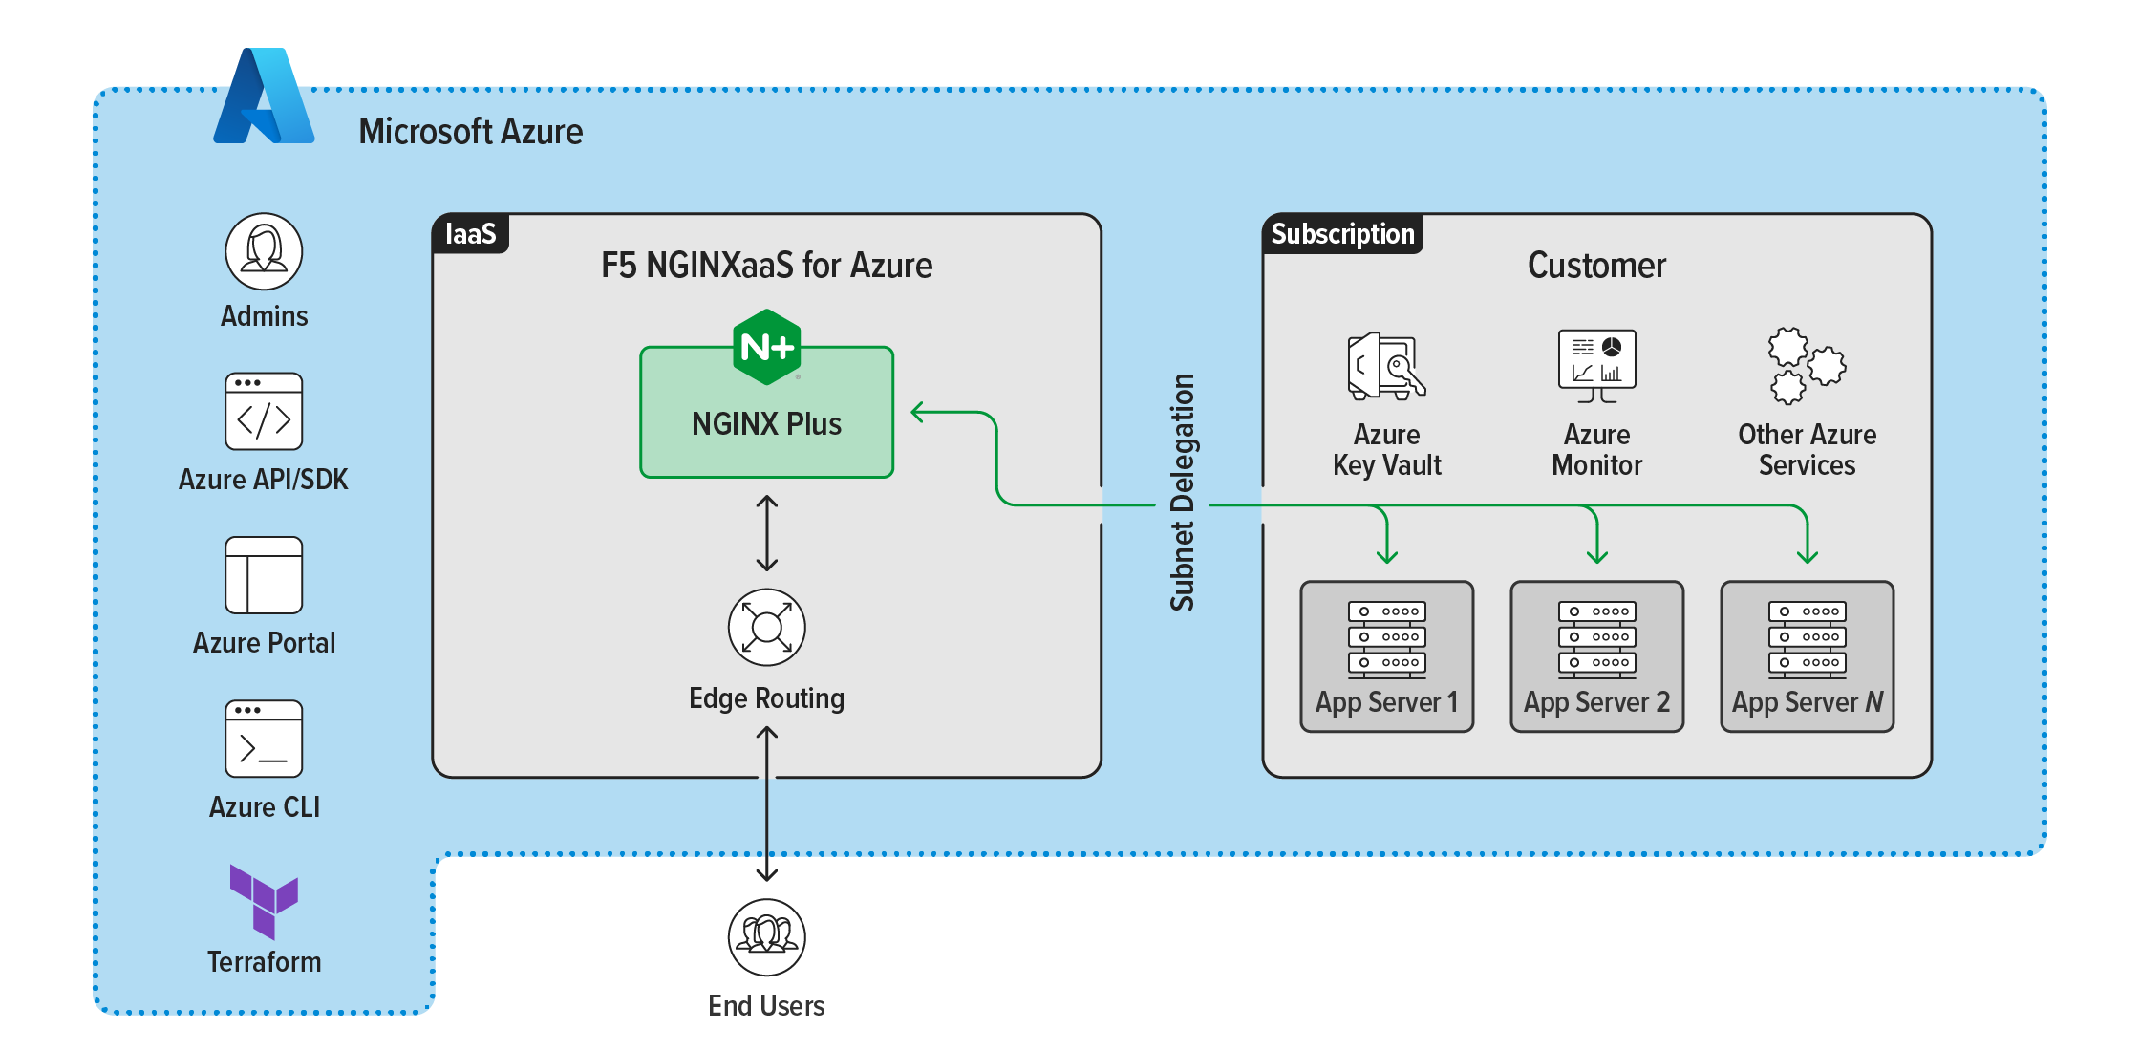The image size is (2140, 1051).
Task: Click the Azure Monitor dashboard icon
Action: tap(1596, 366)
